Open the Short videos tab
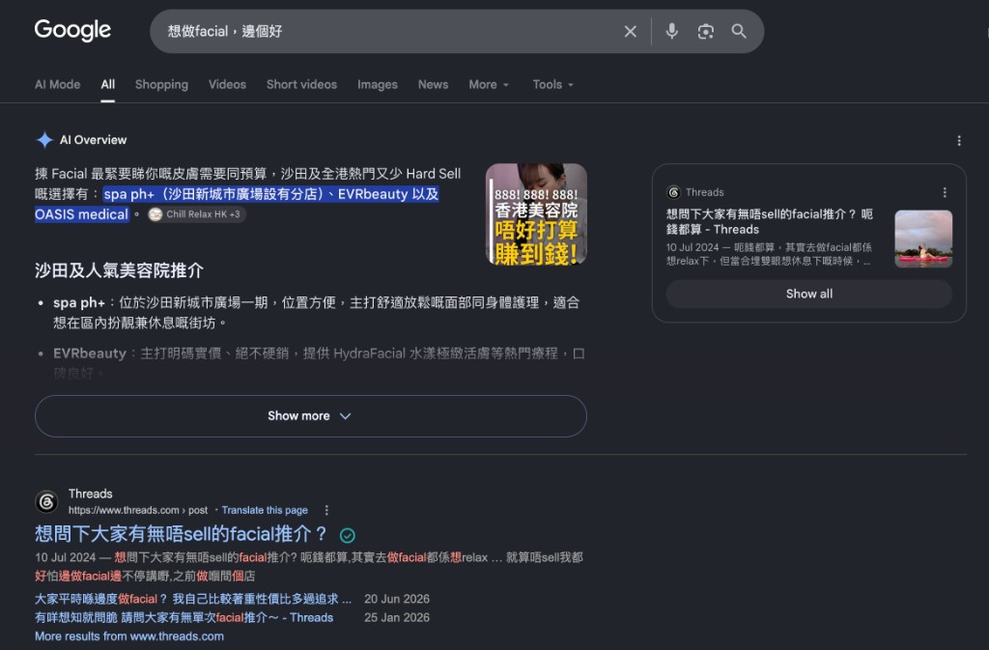The image size is (989, 650). click(301, 84)
